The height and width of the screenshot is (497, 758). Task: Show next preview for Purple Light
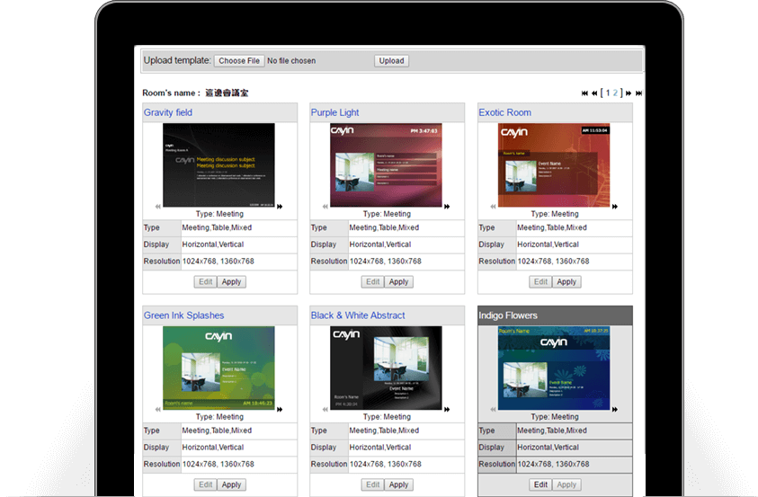click(x=447, y=207)
